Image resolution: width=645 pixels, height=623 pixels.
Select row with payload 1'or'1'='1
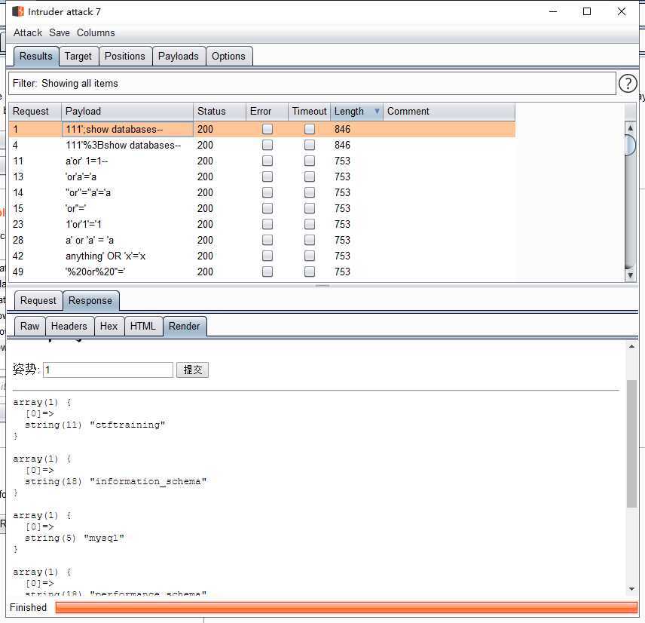click(x=261, y=225)
